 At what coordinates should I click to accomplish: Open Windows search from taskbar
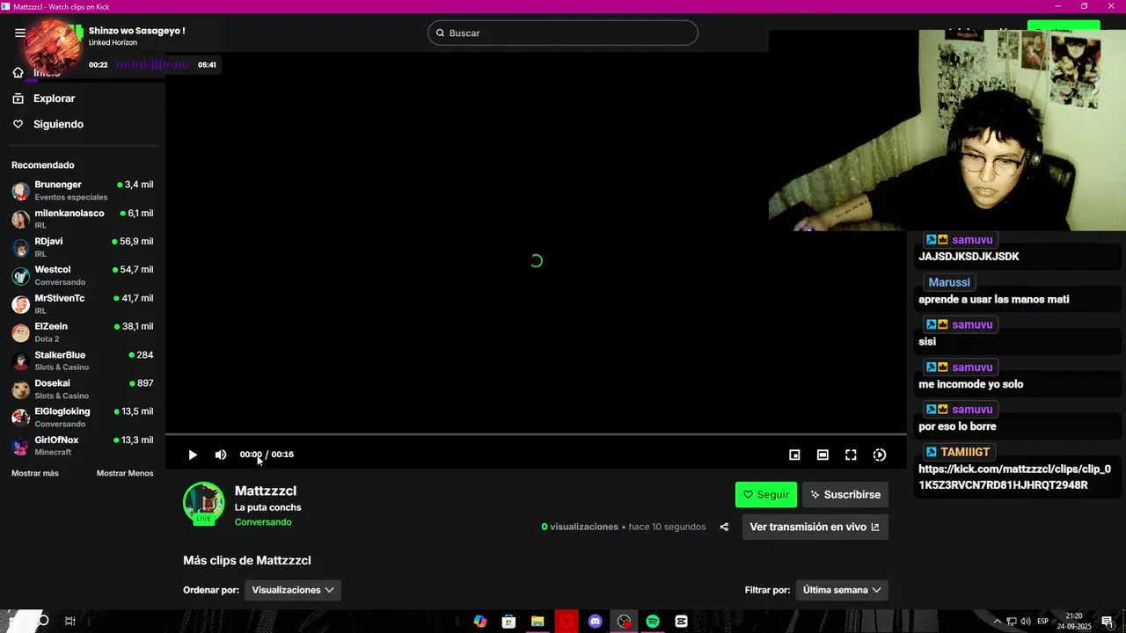43,622
